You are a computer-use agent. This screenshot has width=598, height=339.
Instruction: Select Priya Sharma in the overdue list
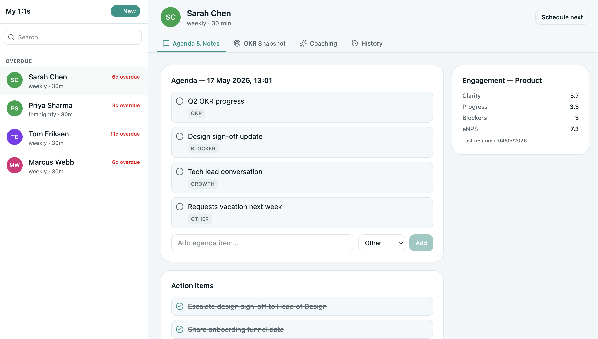pos(74,109)
